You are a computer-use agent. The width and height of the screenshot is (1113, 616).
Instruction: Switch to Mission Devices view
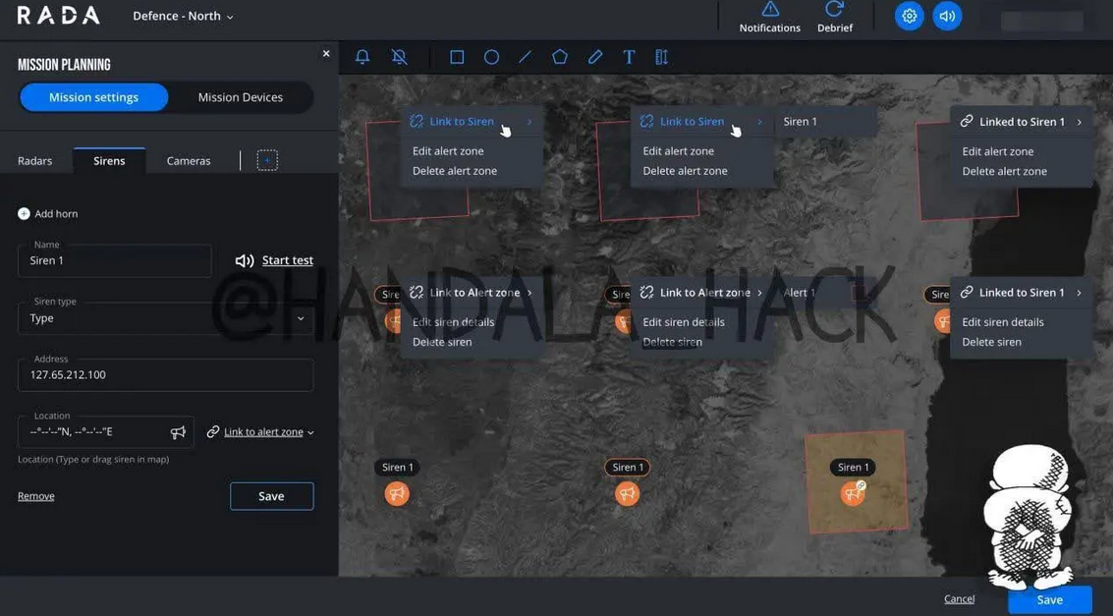click(241, 97)
